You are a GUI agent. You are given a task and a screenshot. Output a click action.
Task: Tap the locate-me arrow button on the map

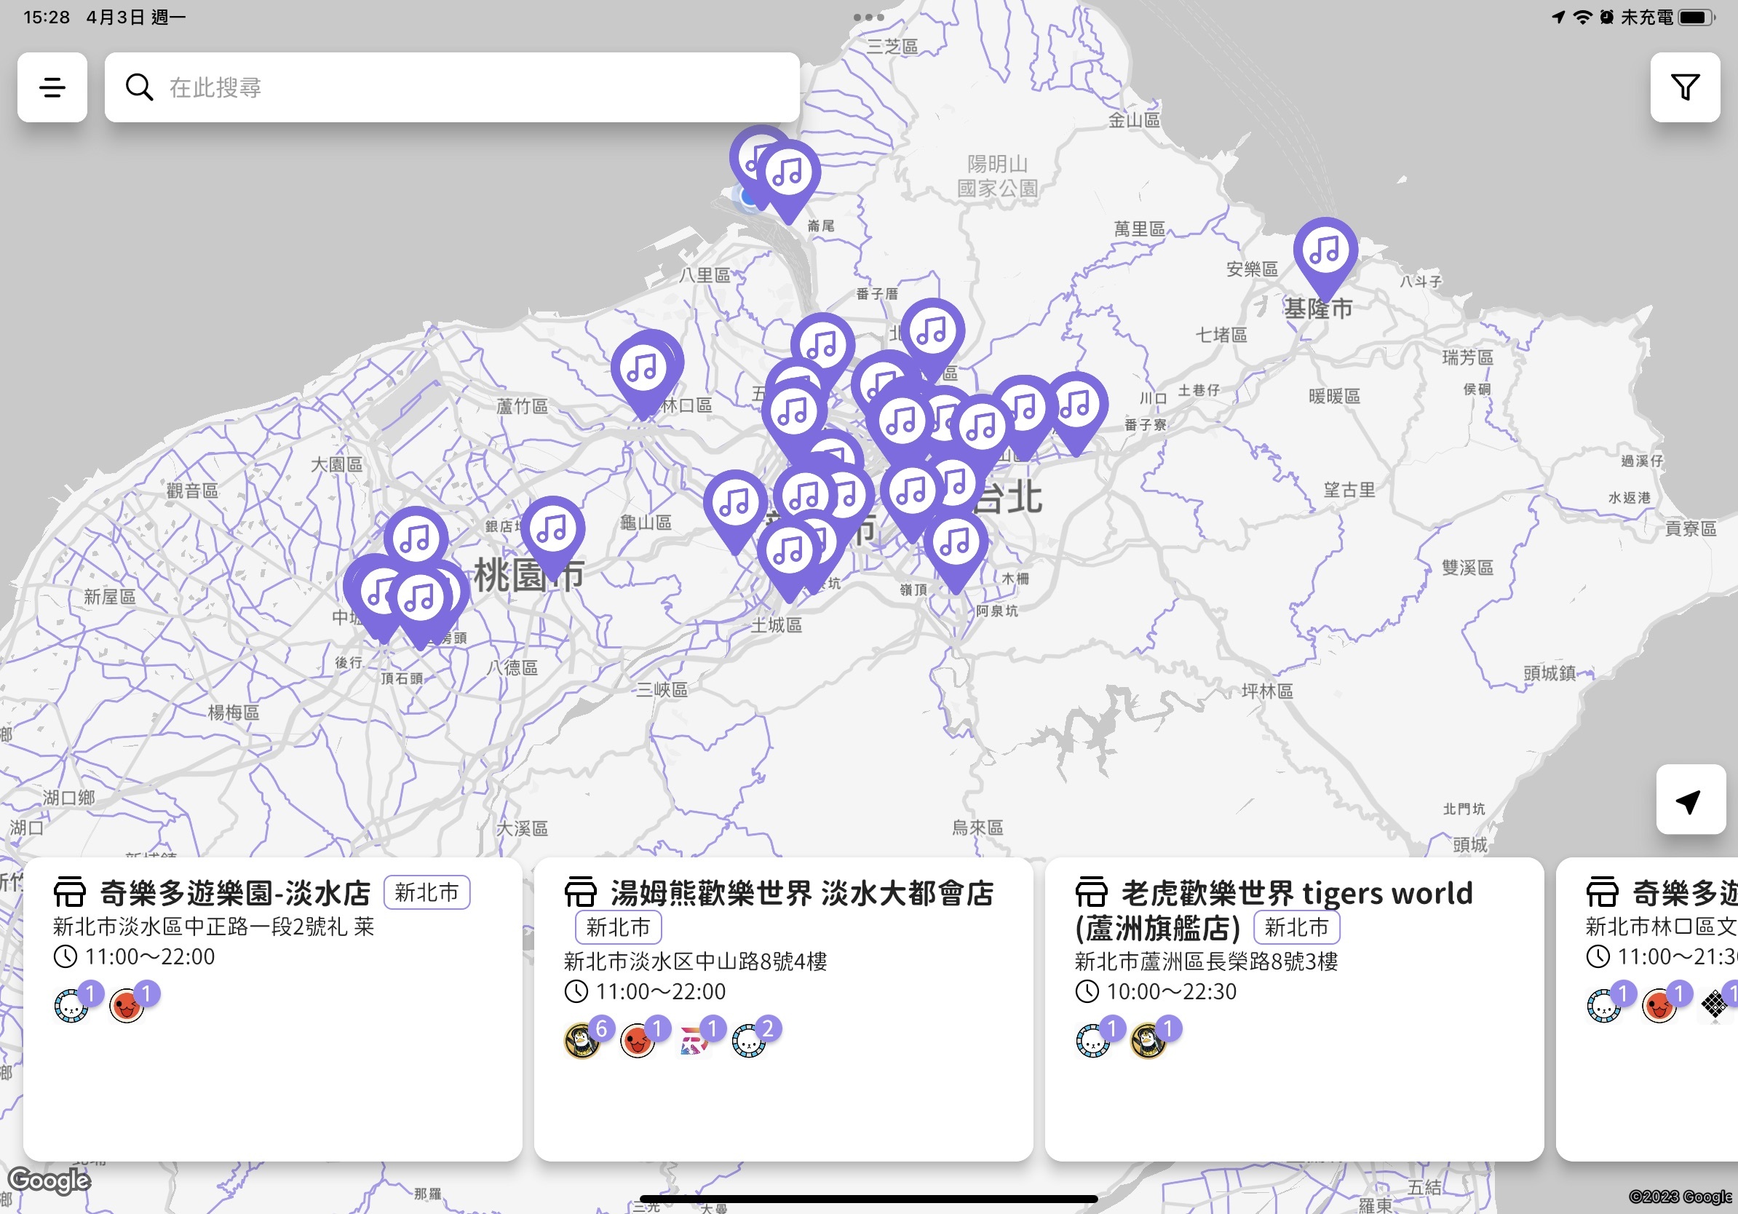click(x=1690, y=799)
